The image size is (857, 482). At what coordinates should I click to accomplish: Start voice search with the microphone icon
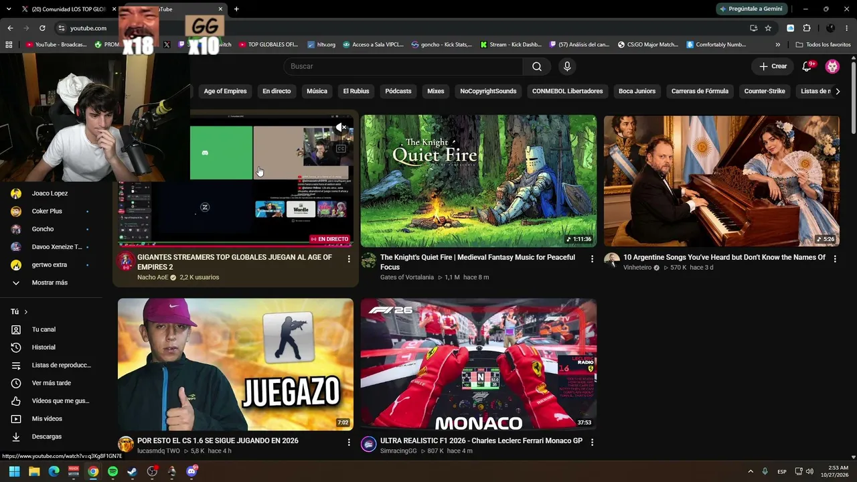[567, 66]
